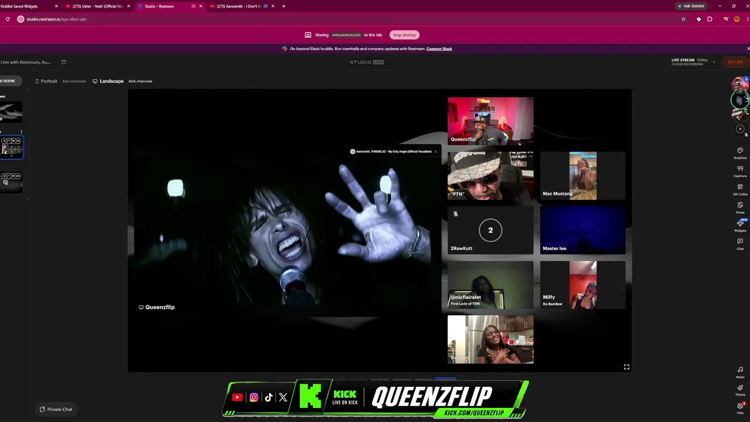Dismiss the Slack huddle banner

point(748,49)
